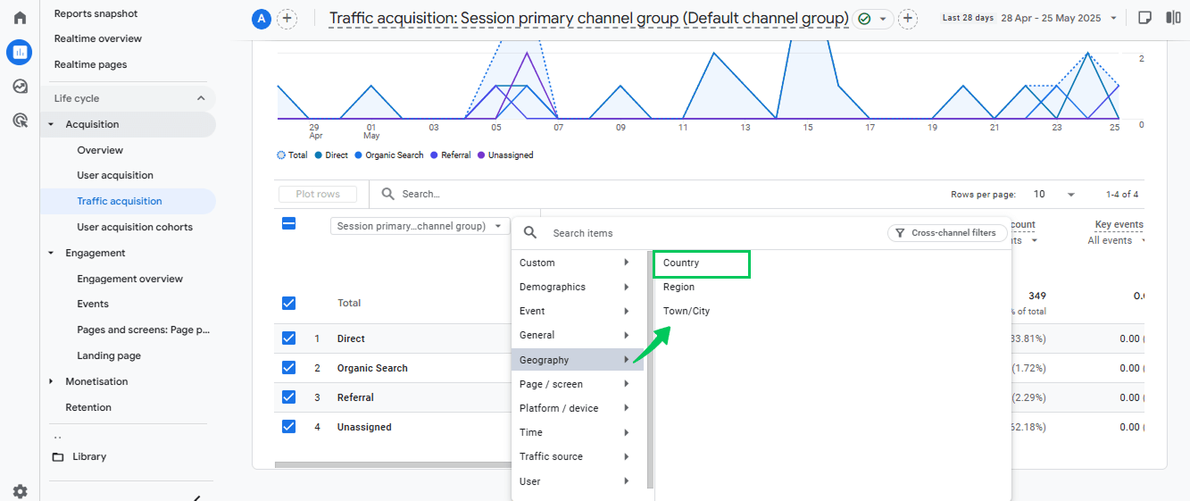
Task: Select User dimension category
Action: (577, 481)
